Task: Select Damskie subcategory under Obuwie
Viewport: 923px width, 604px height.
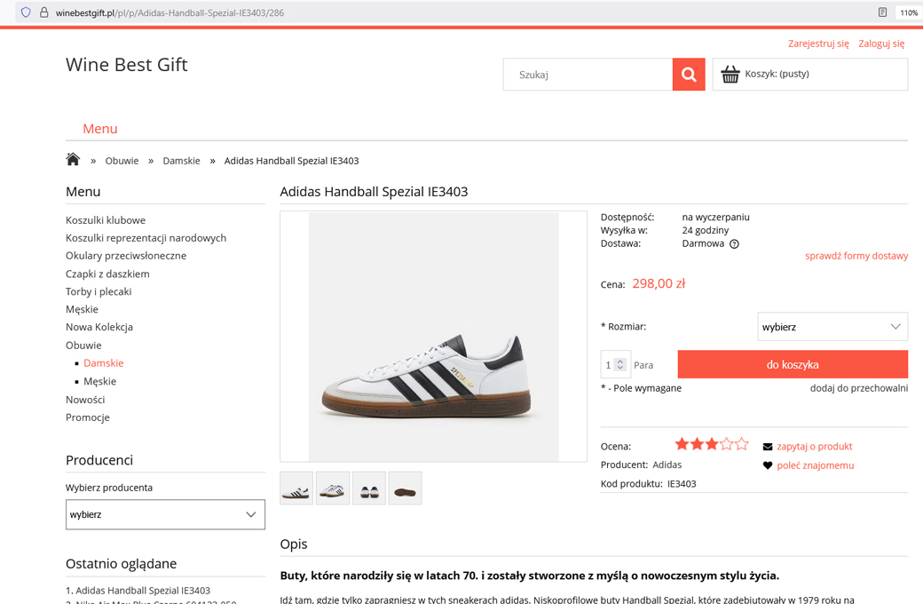Action: pyautogui.click(x=104, y=363)
